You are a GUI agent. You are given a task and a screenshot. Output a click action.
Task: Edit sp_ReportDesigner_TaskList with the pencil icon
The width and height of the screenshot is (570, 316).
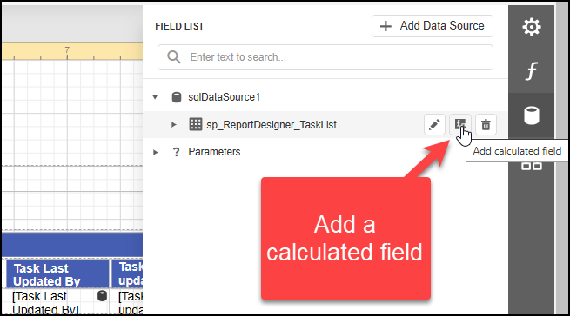pos(434,125)
